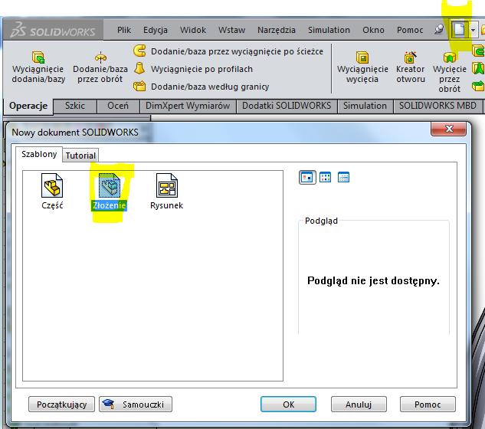
Task: Select the Złożenie template icon
Action: (109, 192)
